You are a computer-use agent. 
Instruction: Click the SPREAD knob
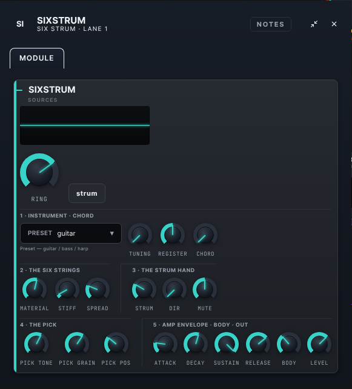point(98,290)
